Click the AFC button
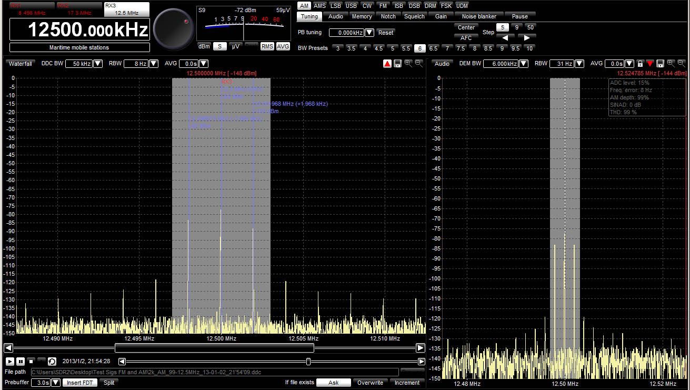Viewport: 690px width, 390px height. pyautogui.click(x=466, y=38)
